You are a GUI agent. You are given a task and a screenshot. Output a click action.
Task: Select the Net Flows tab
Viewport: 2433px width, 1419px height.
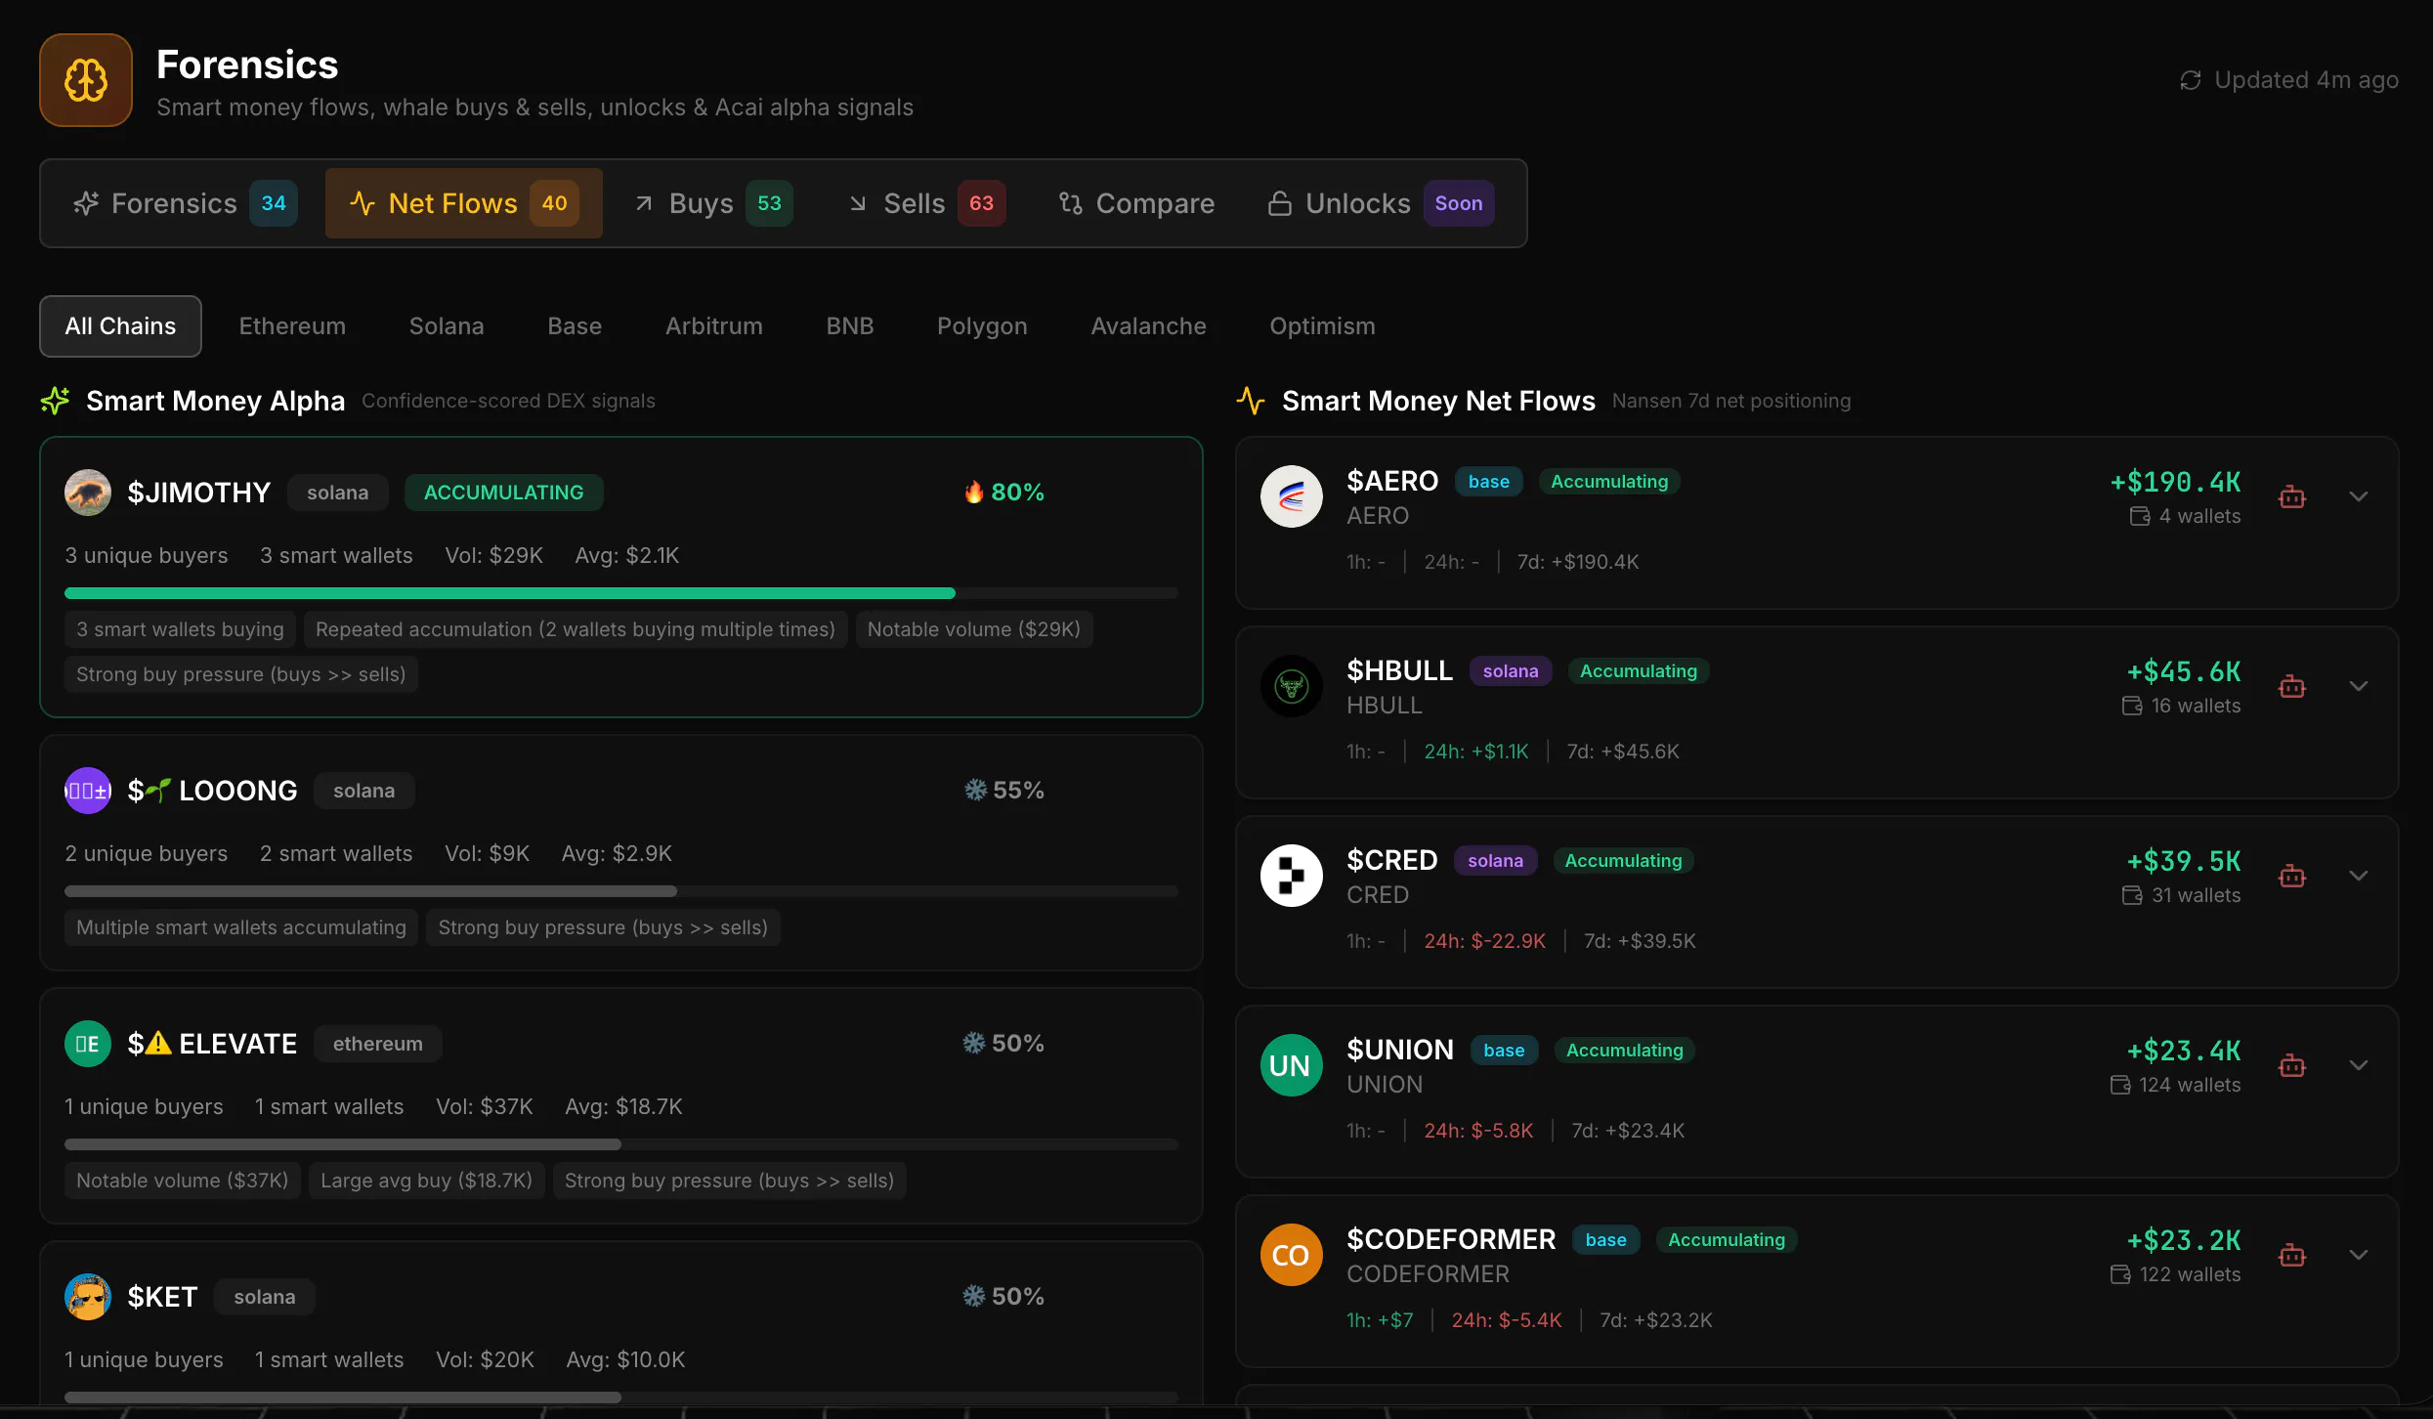point(464,203)
